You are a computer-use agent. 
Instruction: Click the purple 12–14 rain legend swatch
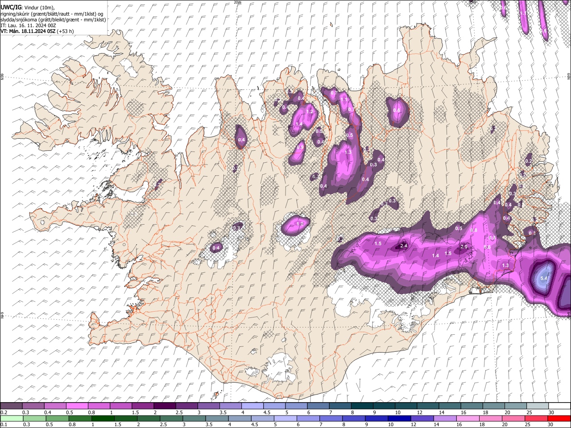pos(422,419)
